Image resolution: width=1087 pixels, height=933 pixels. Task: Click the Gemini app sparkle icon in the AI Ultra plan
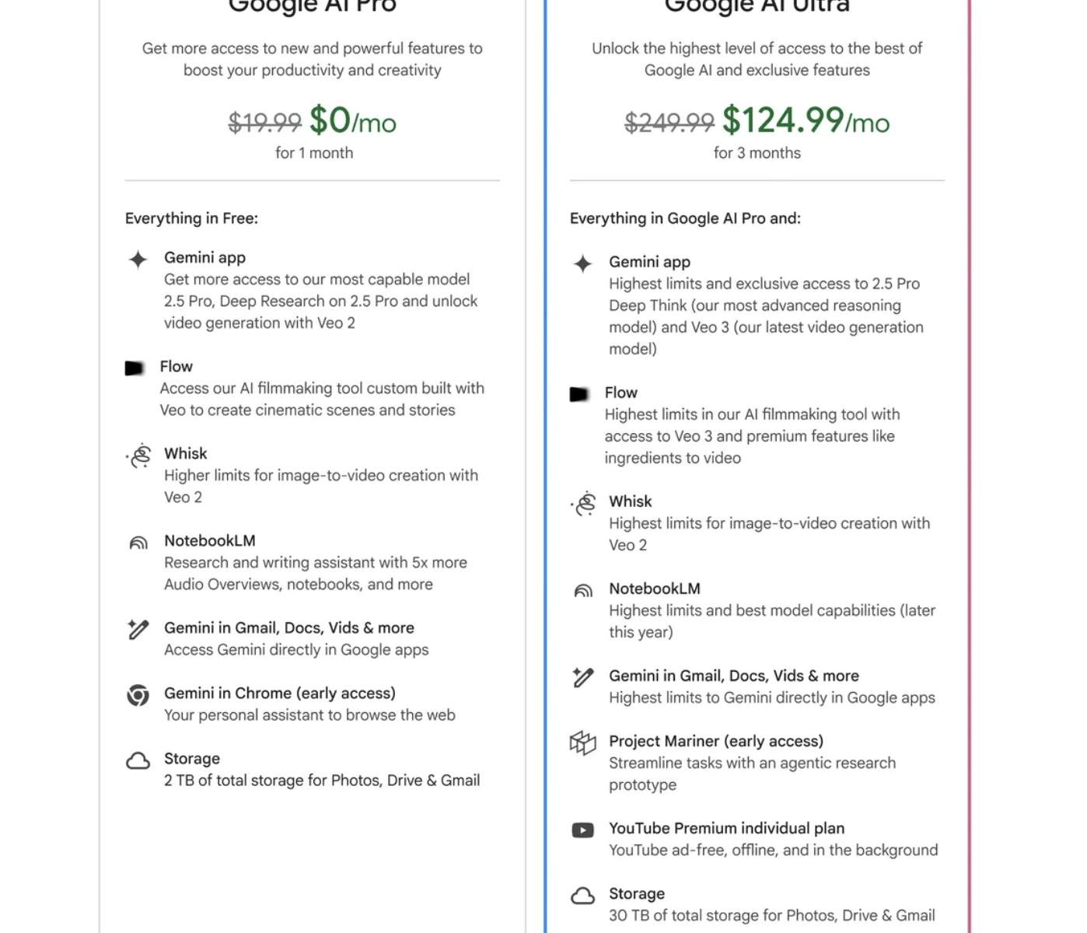(582, 264)
